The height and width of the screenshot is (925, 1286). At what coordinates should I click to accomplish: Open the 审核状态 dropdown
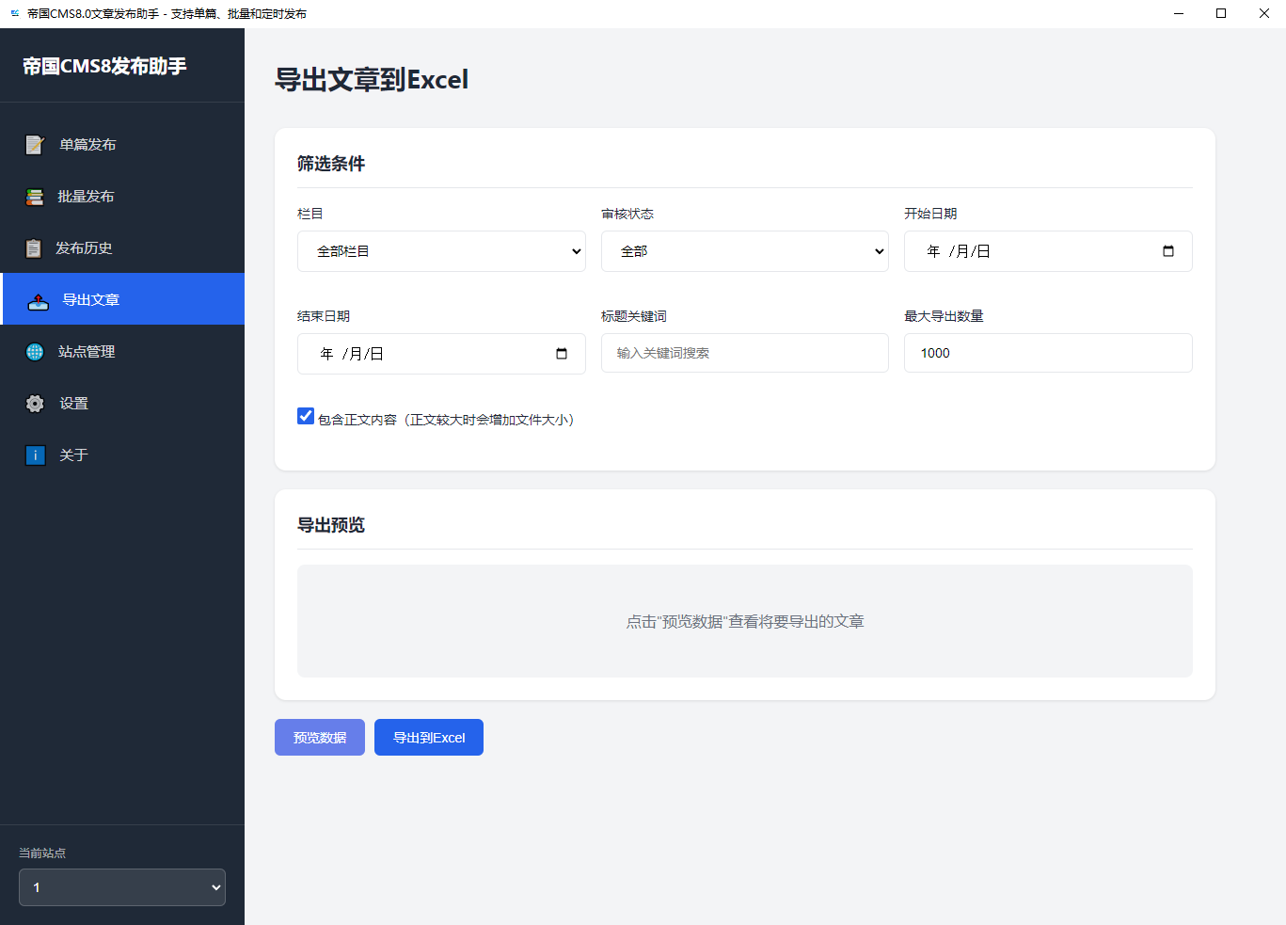point(744,251)
